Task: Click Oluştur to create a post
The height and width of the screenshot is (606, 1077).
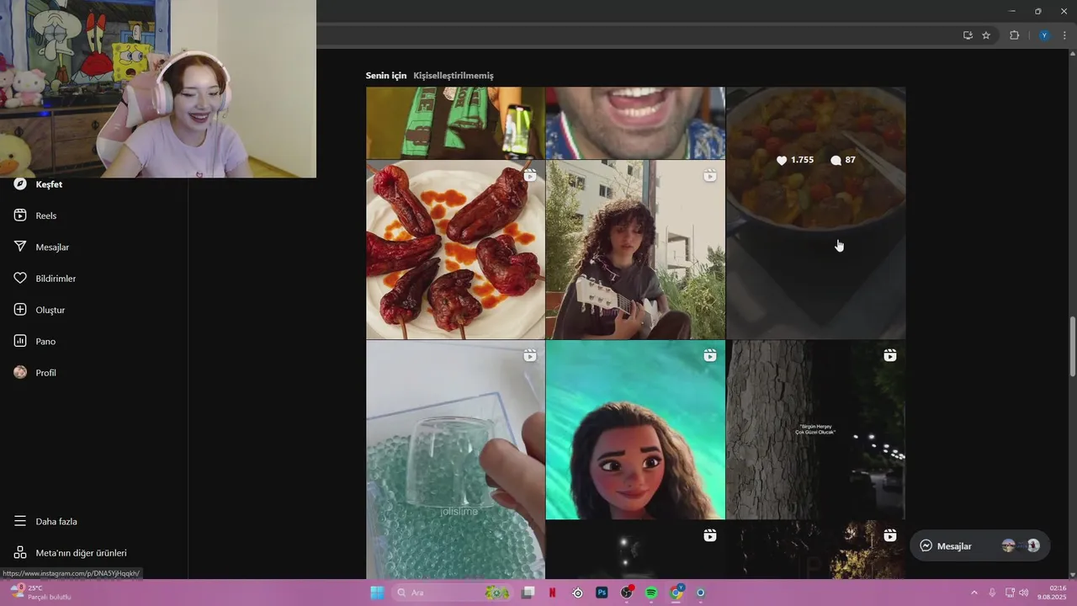Action: pos(40,310)
